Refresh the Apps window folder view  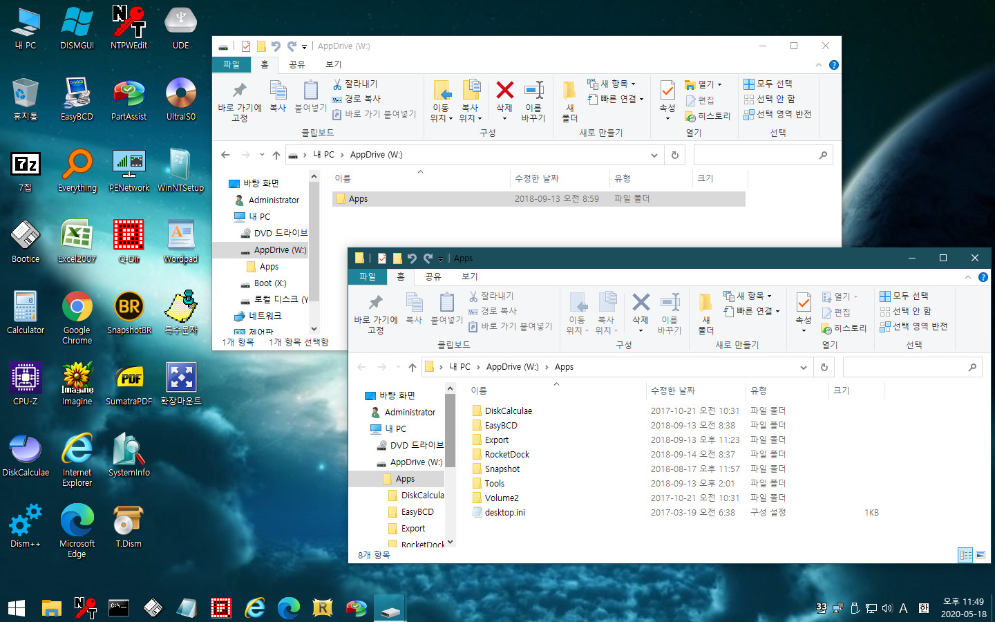pos(824,367)
